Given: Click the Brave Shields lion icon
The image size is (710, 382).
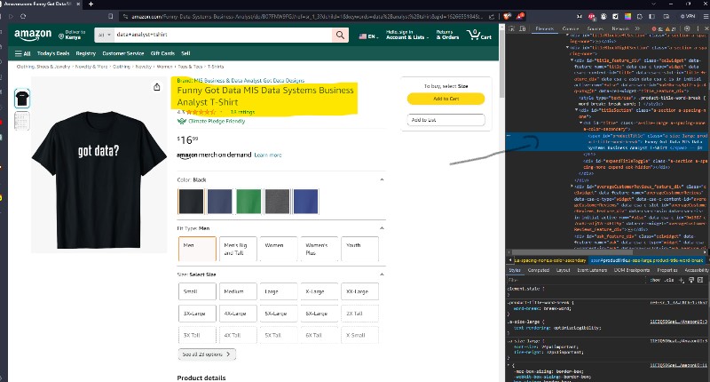Looking at the screenshot, I should click(x=507, y=16).
